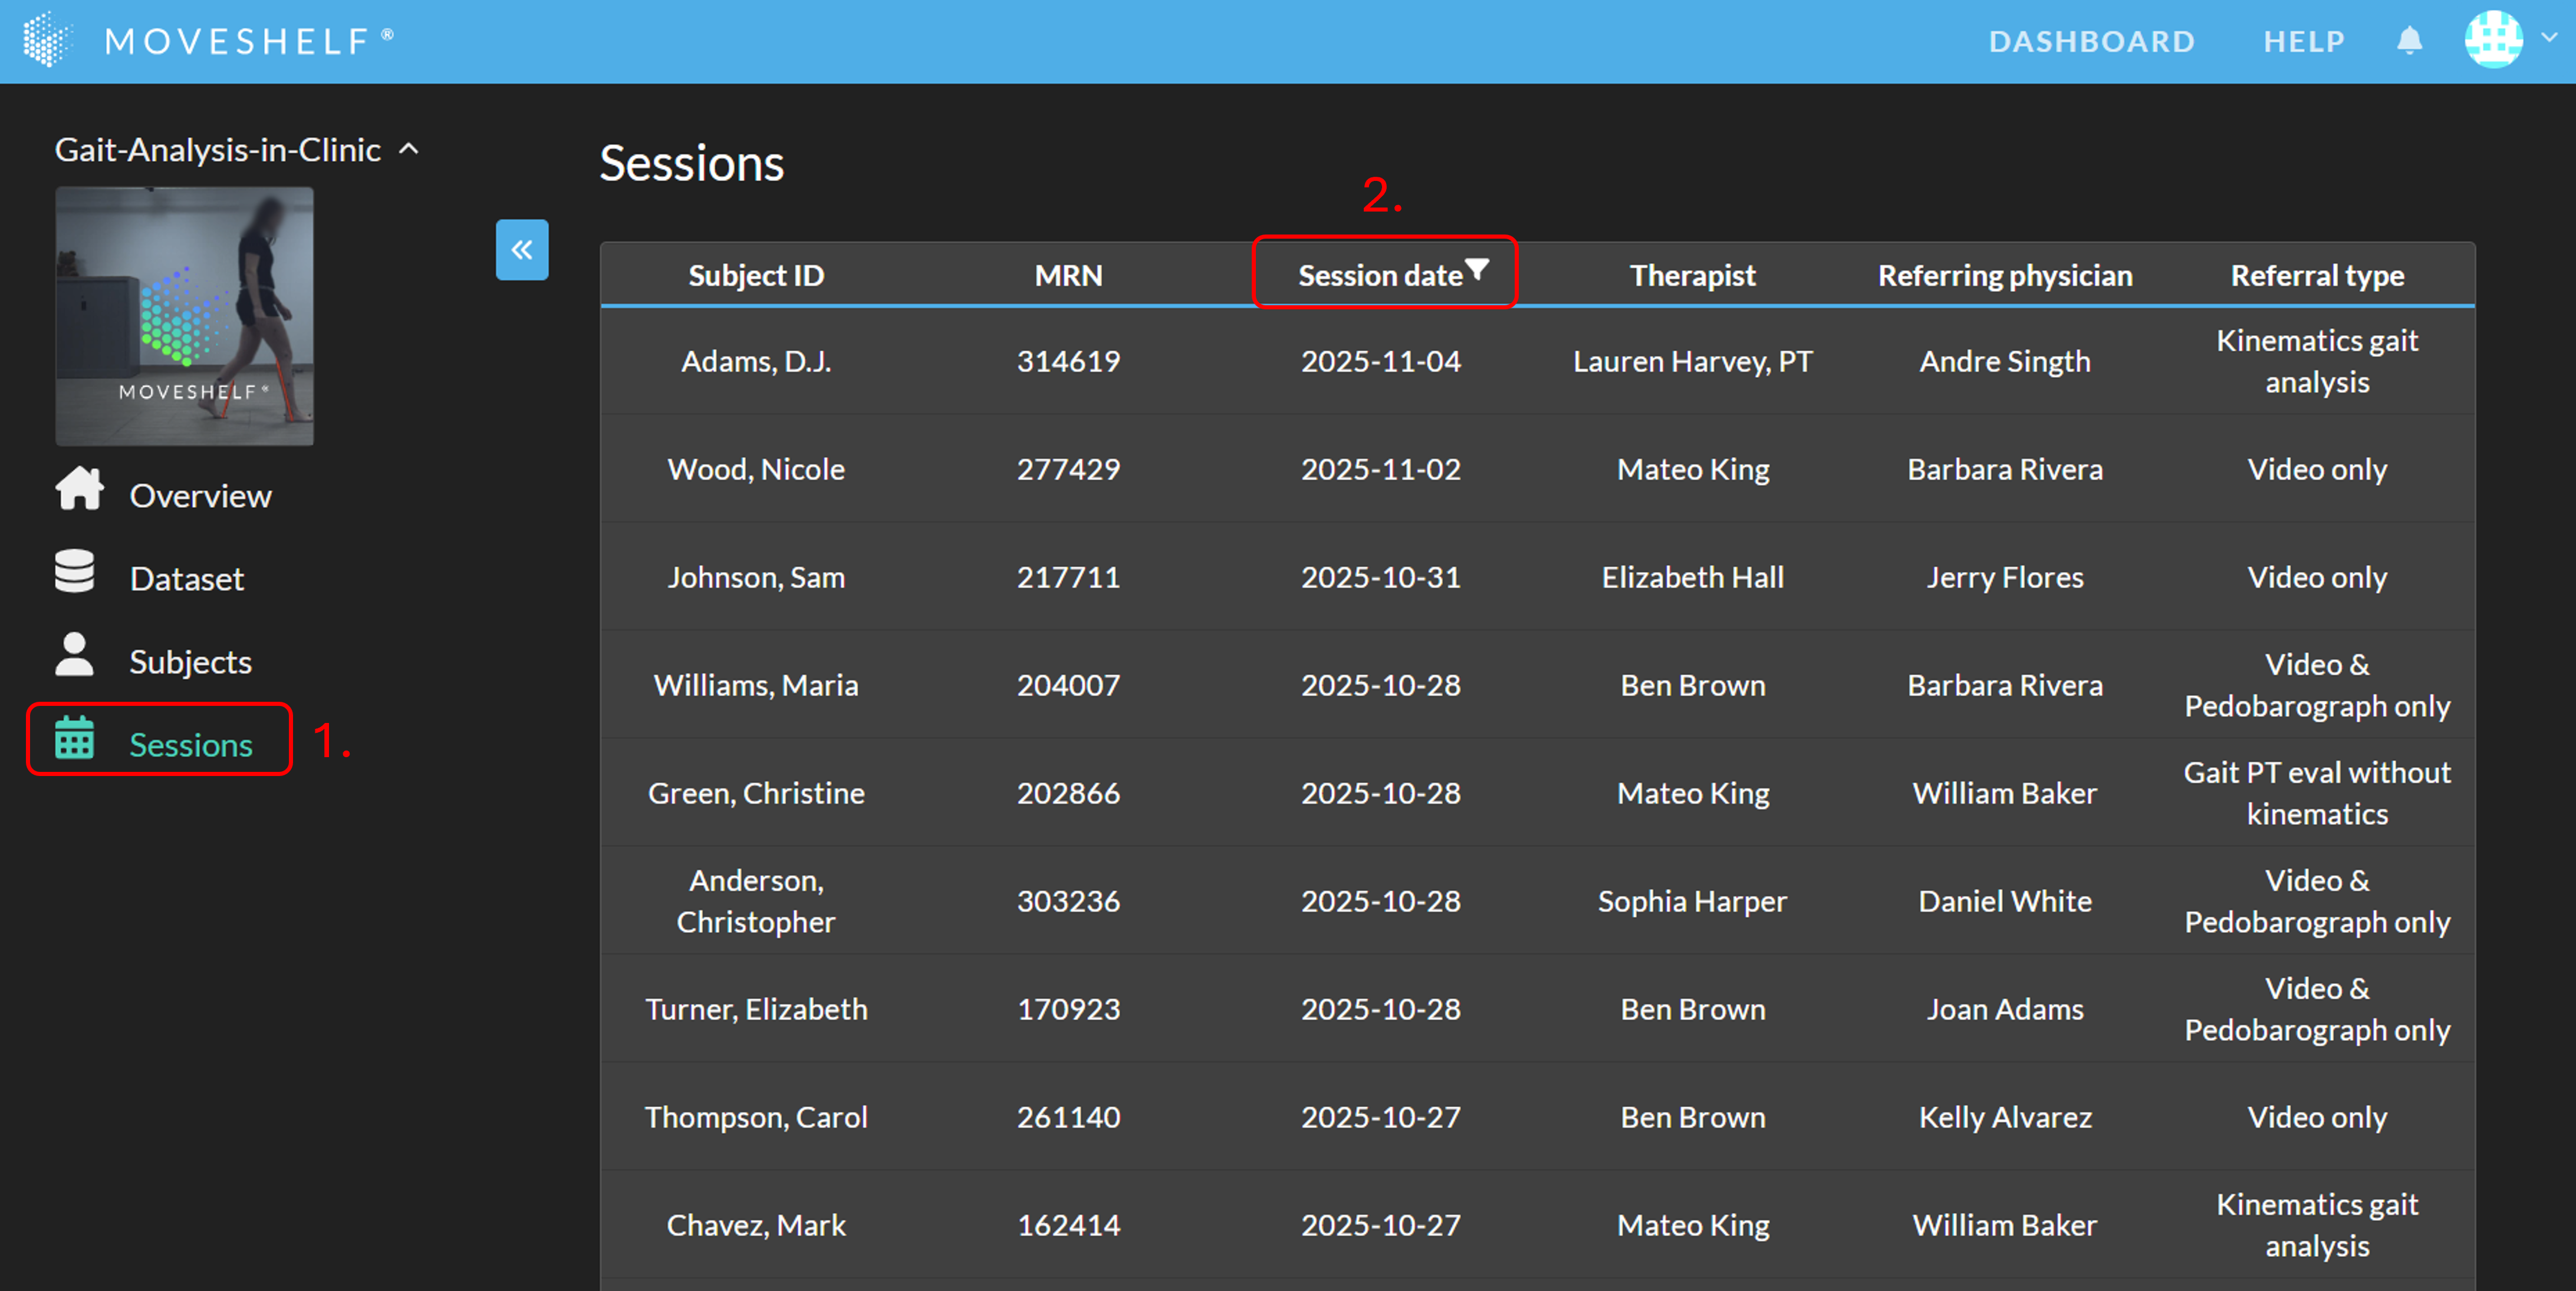This screenshot has height=1291, width=2576.
Task: Sort by the MRN column header
Action: click(1068, 275)
